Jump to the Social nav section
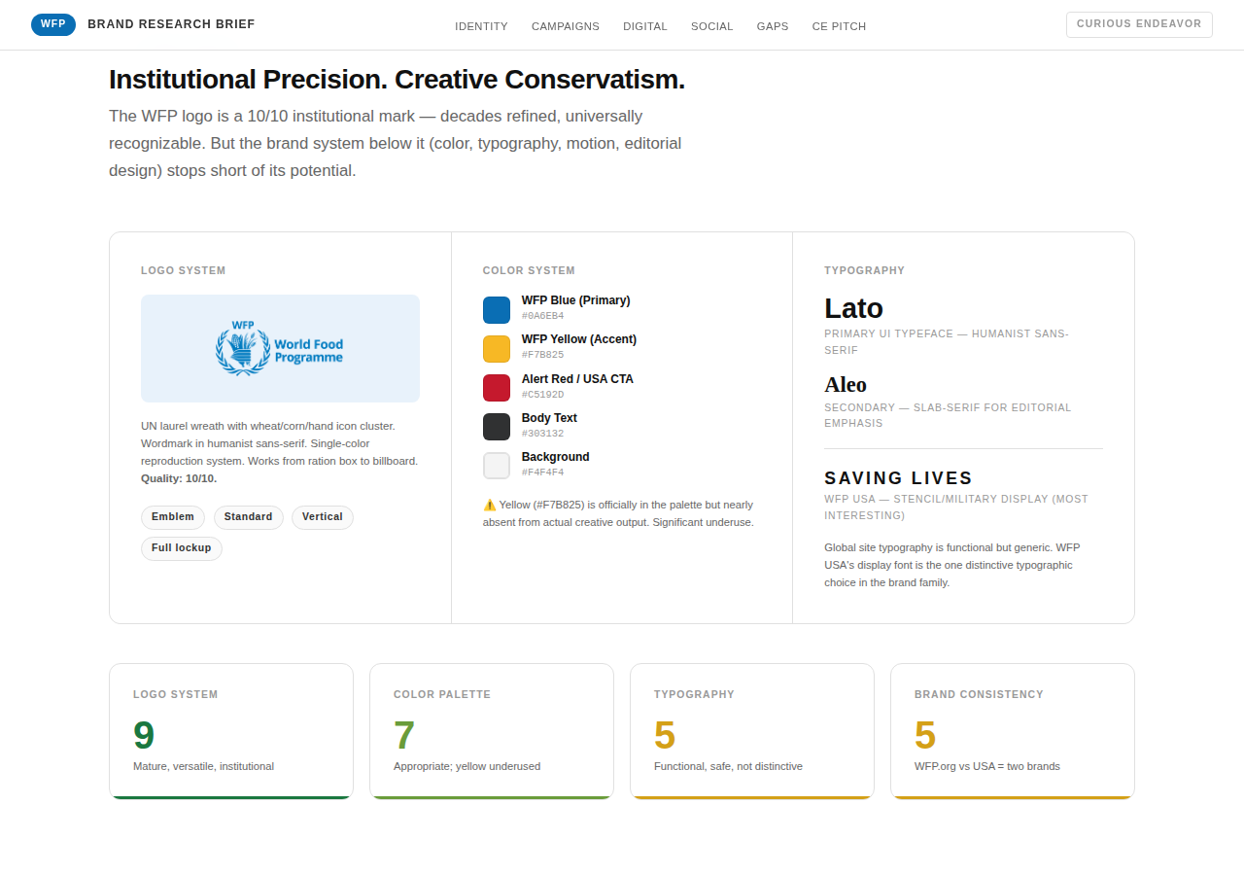 click(x=712, y=26)
